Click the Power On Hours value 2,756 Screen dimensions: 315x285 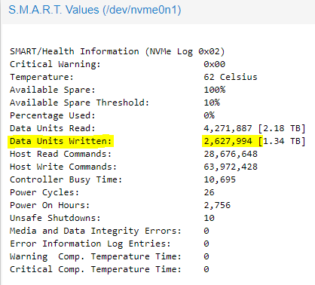[x=217, y=205]
